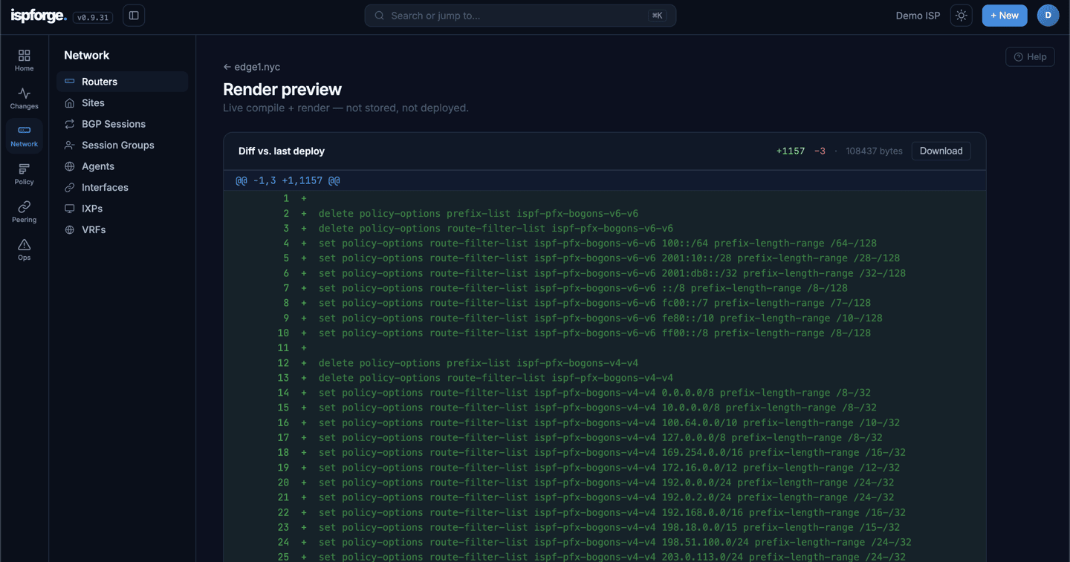
Task: Open Changes in the left rail
Action: (25, 99)
